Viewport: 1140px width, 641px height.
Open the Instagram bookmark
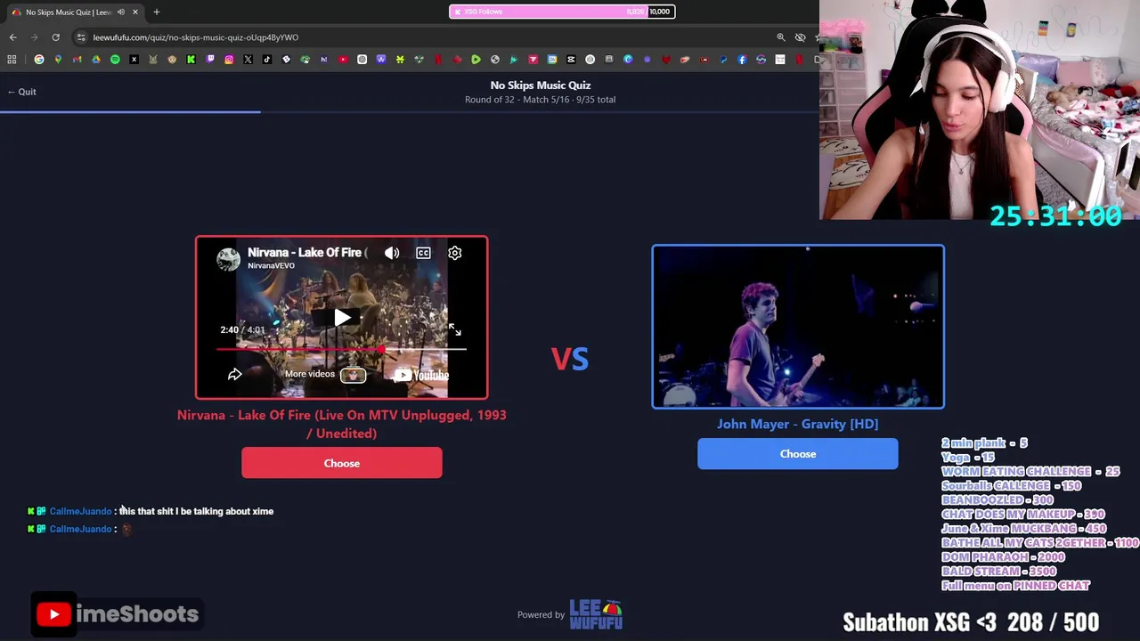click(229, 60)
